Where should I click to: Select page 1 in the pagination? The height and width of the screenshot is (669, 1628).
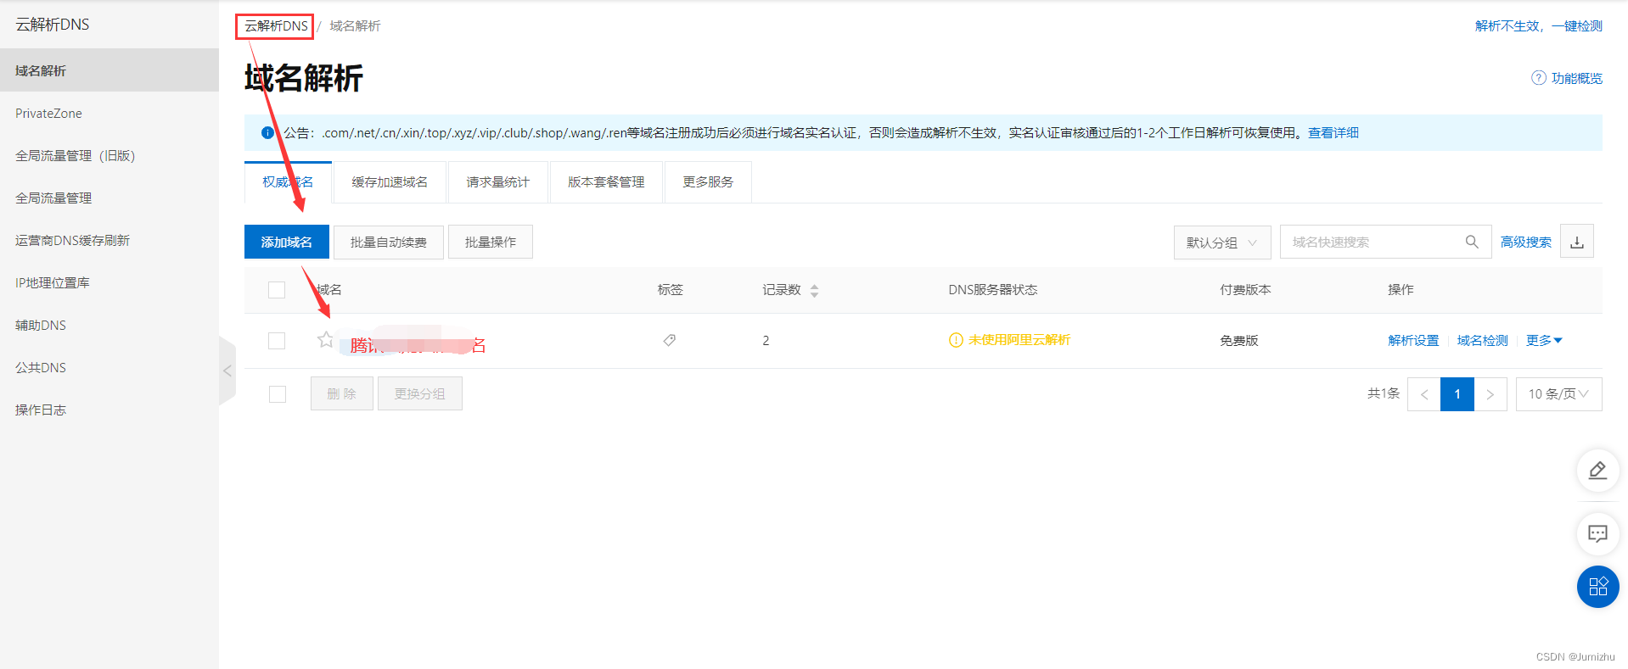click(1457, 394)
